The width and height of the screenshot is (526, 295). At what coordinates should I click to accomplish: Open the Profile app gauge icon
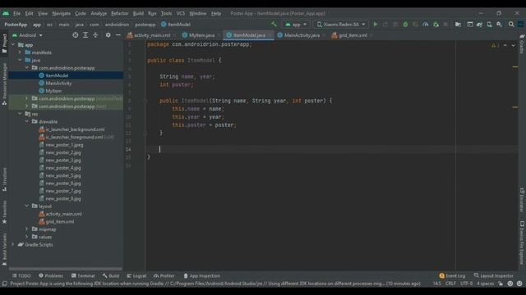(426, 25)
